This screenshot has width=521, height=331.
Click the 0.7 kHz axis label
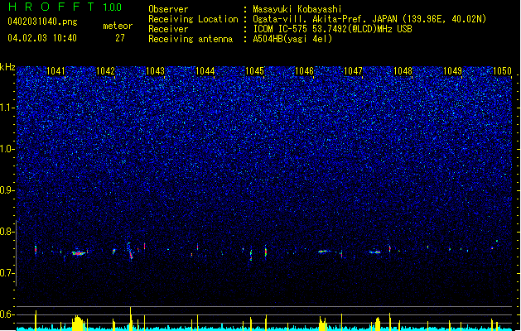coord(7,273)
